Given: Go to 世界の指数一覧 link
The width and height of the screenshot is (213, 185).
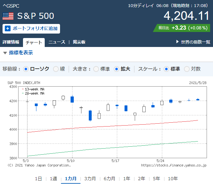Looking at the screenshot, I should [x=195, y=42].
